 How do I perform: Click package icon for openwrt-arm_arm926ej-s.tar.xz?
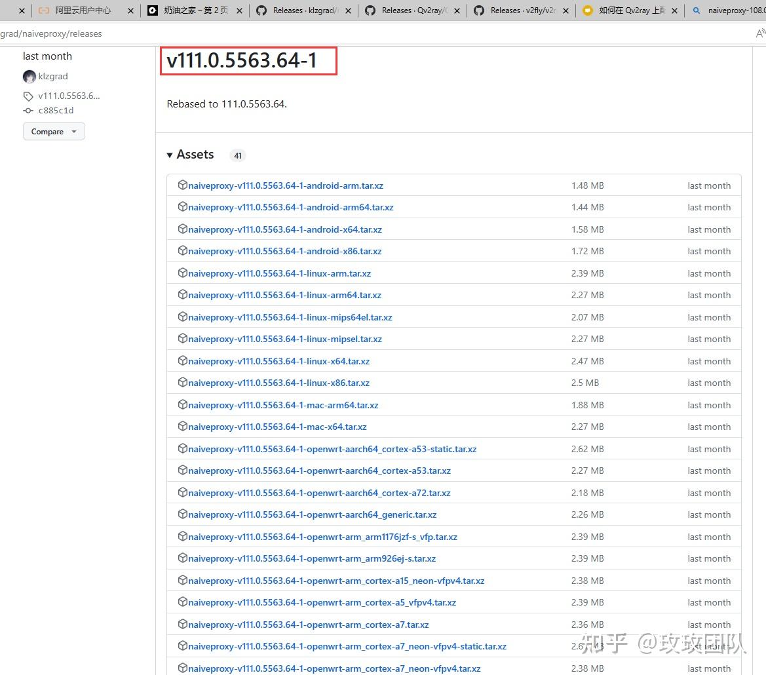[x=183, y=558]
